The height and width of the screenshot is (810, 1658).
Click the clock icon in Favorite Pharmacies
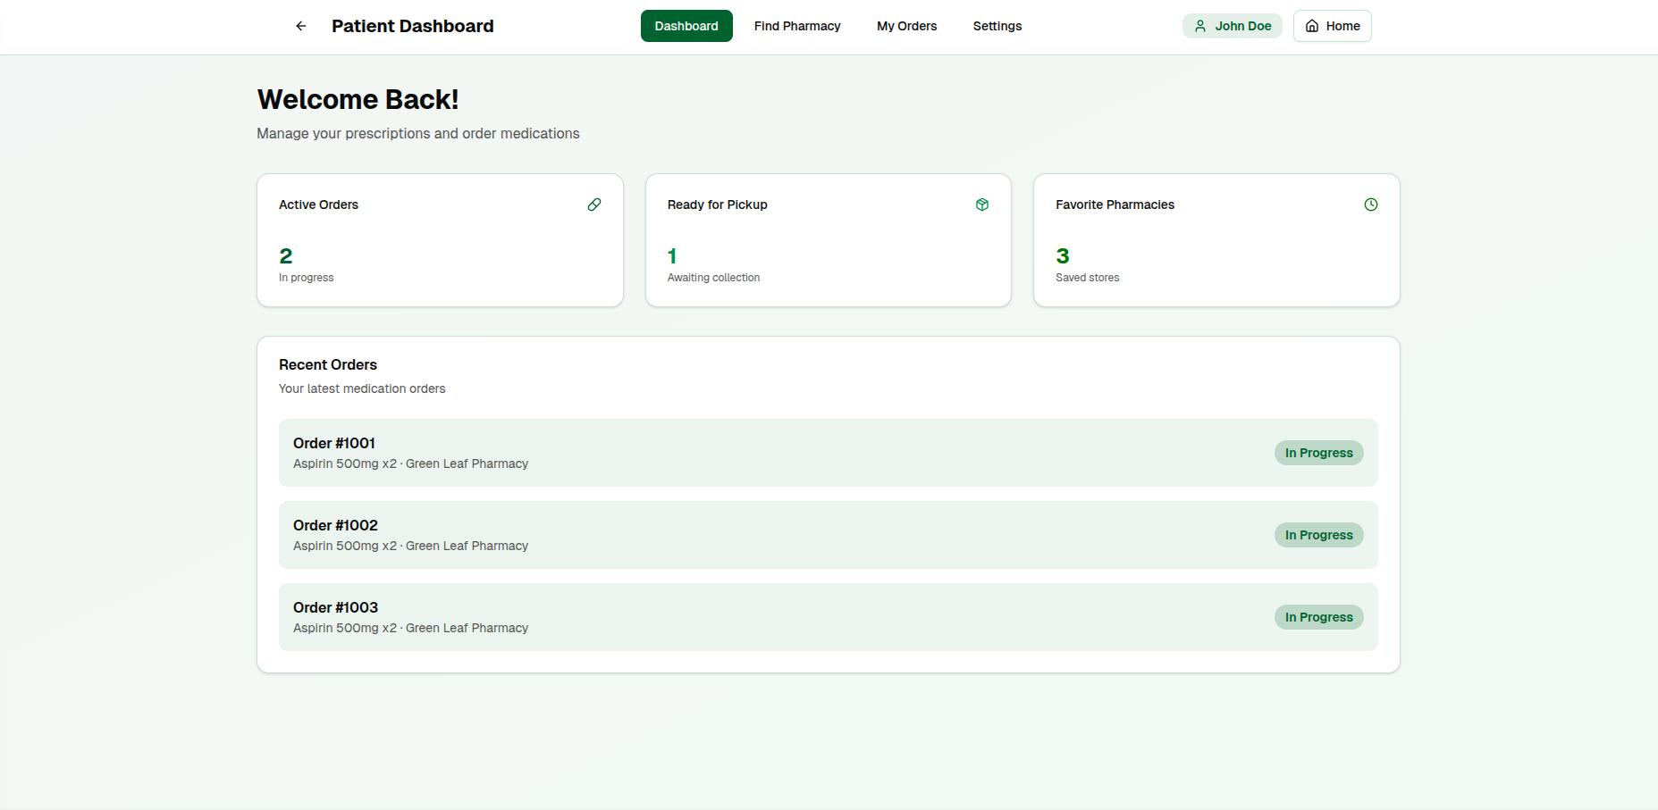1370,205
